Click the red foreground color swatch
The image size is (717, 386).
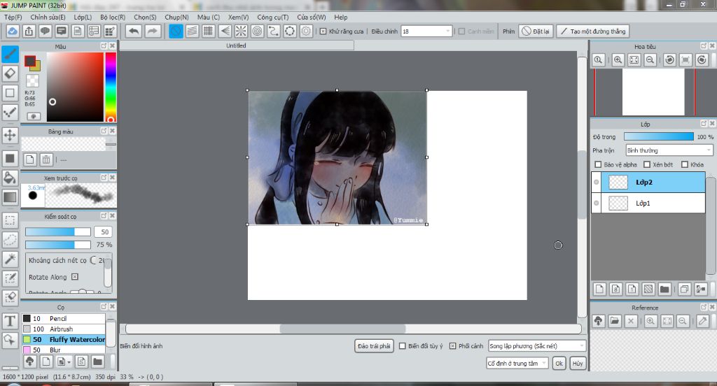[29, 61]
